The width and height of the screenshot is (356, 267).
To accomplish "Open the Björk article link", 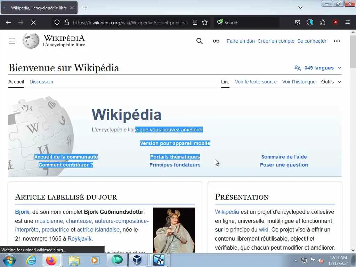I will [x=22, y=212].
